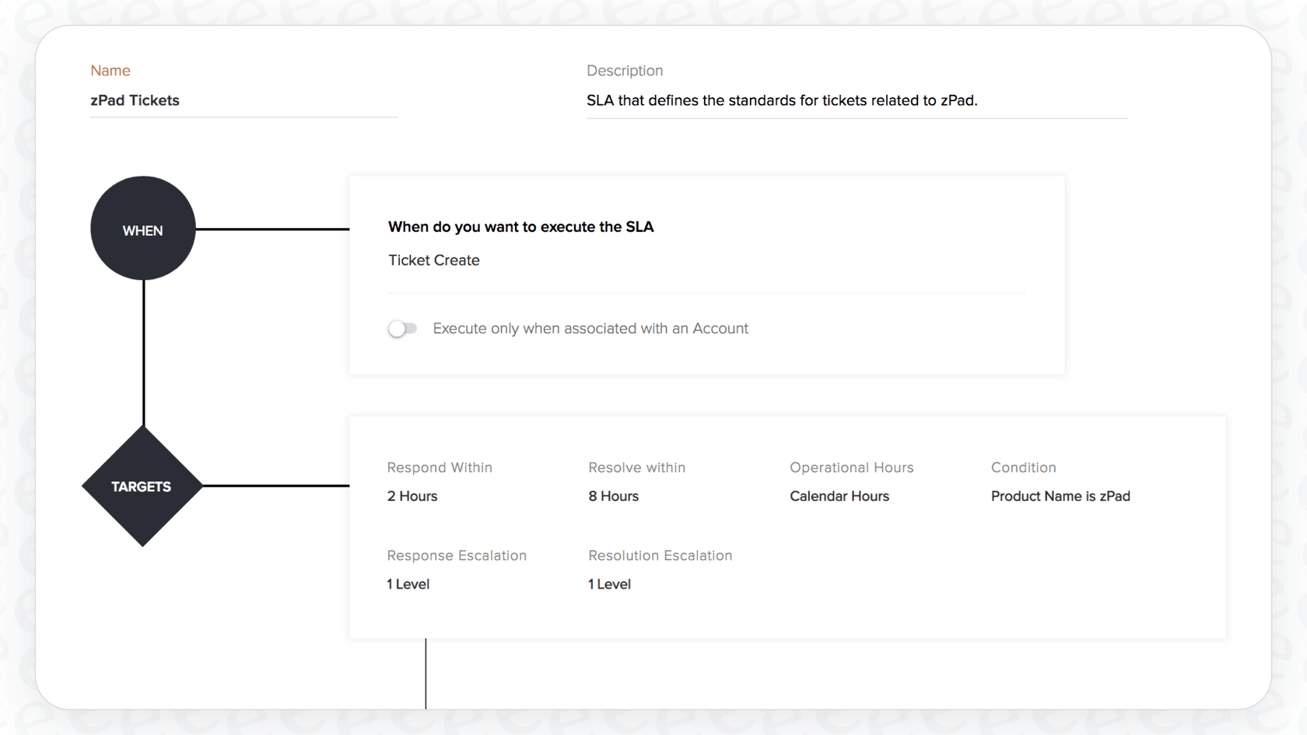The height and width of the screenshot is (735, 1307).
Task: Click the 'When do you want to execute the SLA' header
Action: [520, 226]
